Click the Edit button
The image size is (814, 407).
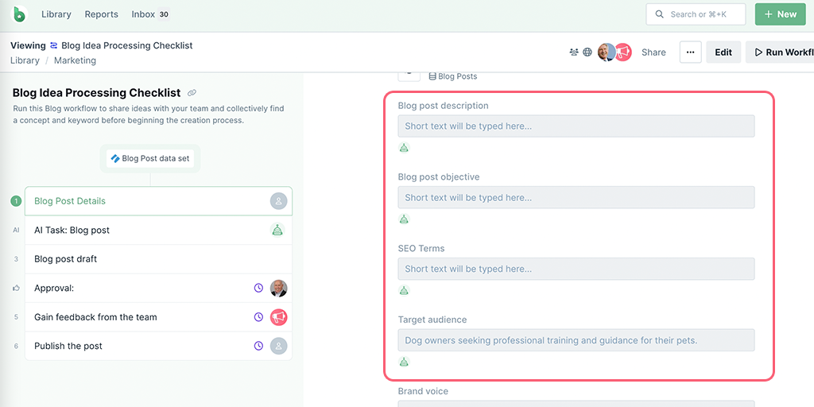(723, 52)
